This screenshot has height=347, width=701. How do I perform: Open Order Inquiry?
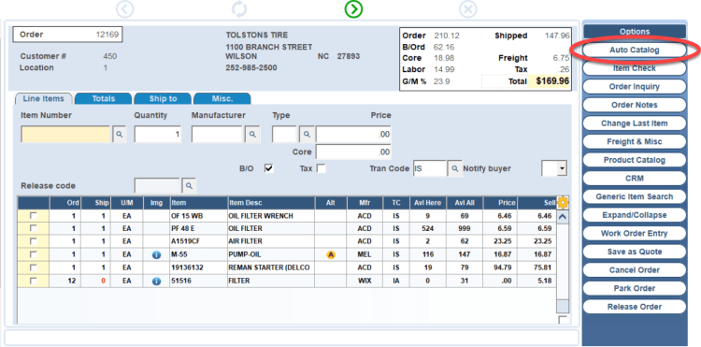click(x=634, y=87)
